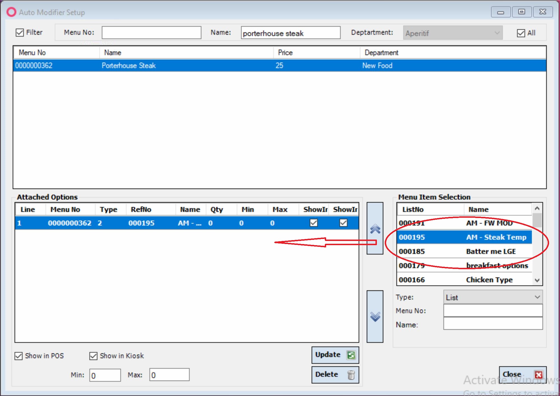Screen dimensions: 560x396
Task: Click the move-up double chevron button
Action: (375, 228)
